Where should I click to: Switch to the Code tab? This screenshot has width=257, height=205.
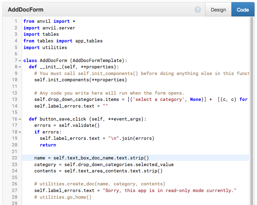243,10
